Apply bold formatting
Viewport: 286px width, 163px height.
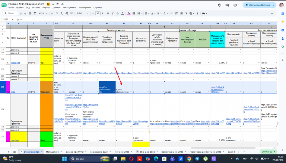[x=108, y=13]
